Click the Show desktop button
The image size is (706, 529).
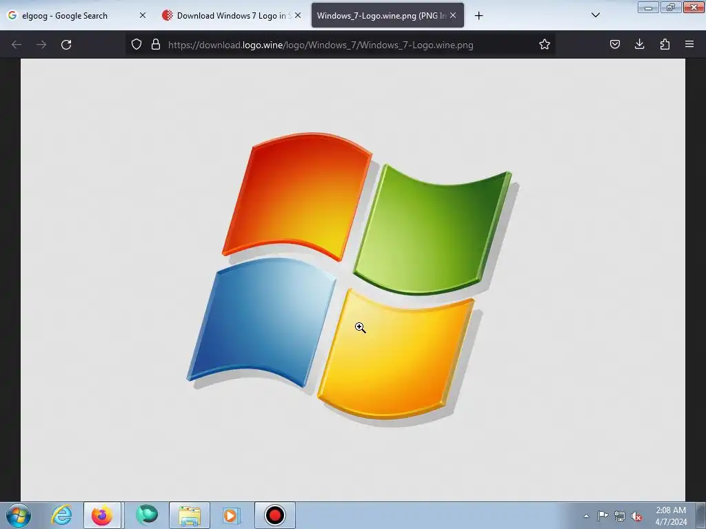point(701,515)
